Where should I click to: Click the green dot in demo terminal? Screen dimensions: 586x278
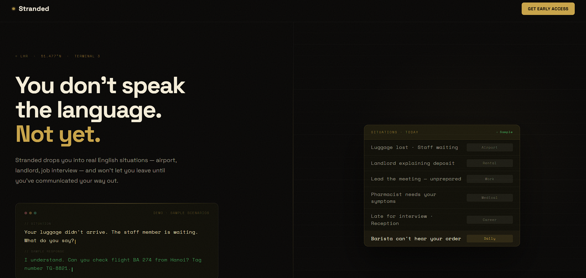tap(35, 213)
